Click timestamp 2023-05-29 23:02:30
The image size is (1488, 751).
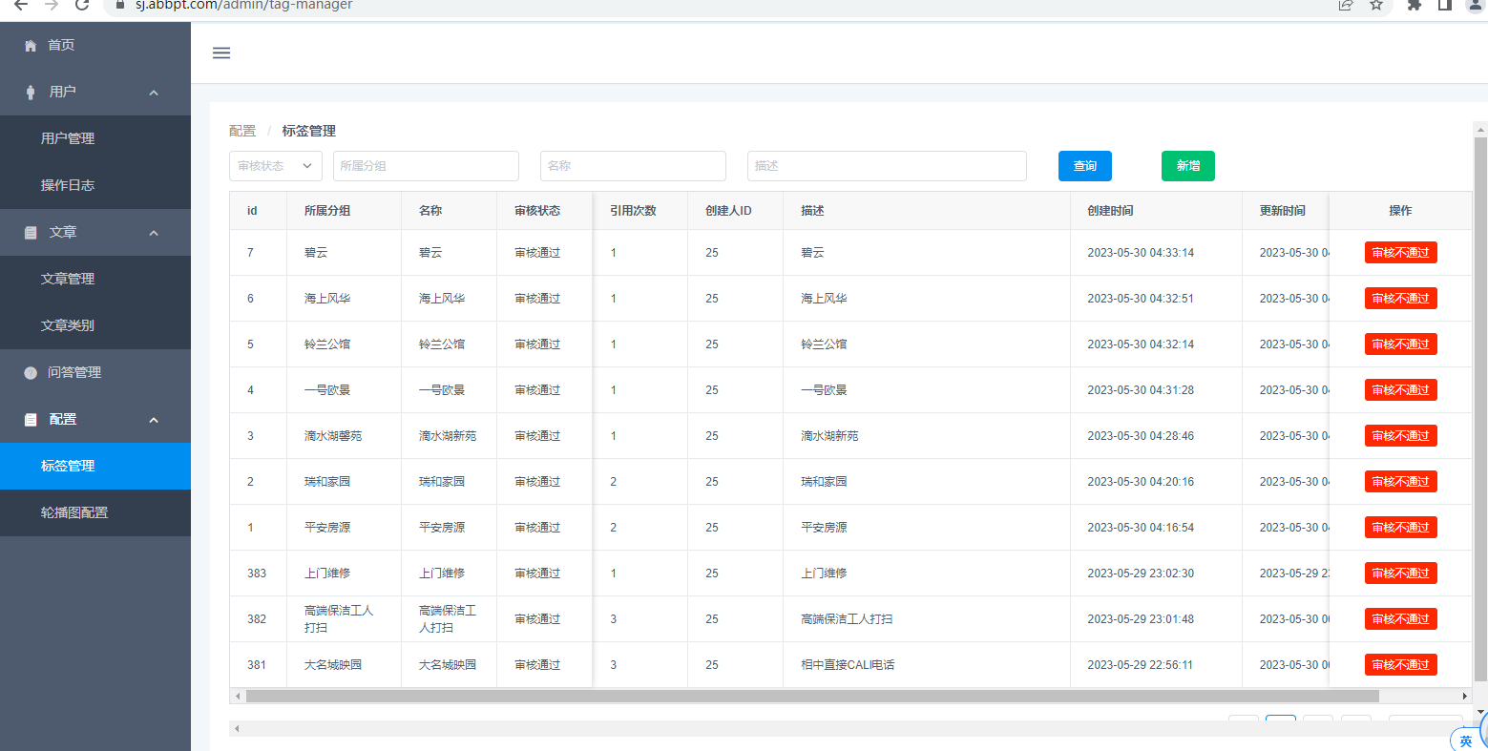point(1141,574)
